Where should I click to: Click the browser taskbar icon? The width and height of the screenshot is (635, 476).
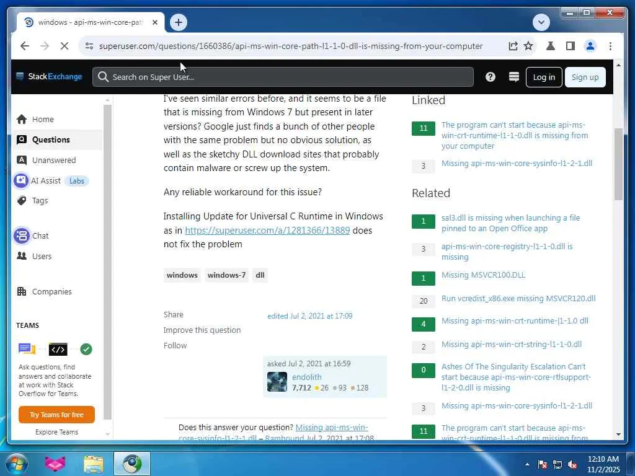tap(132, 464)
